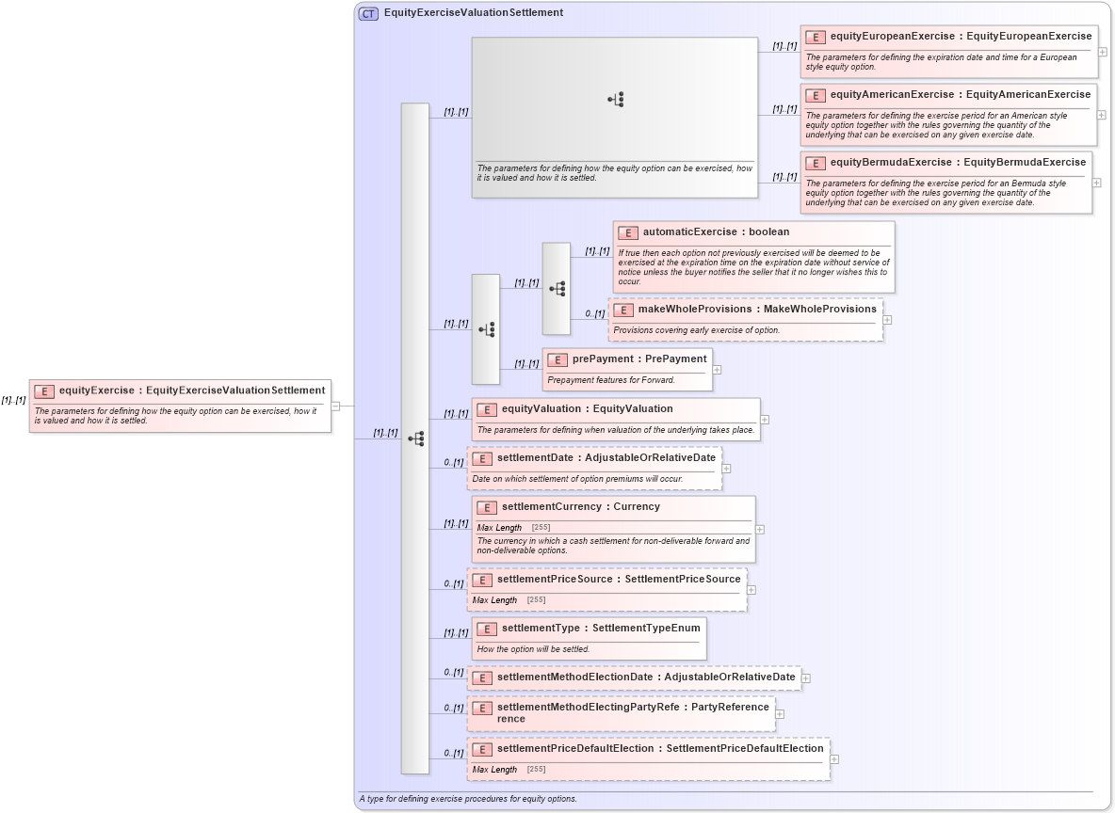Select the prePayment : PrePayment label
The image size is (1115, 813).
639,359
